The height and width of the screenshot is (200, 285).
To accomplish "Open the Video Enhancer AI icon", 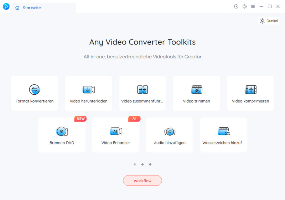I will click(x=116, y=131).
